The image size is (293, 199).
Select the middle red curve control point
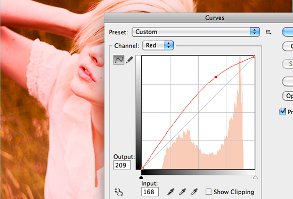coord(216,77)
